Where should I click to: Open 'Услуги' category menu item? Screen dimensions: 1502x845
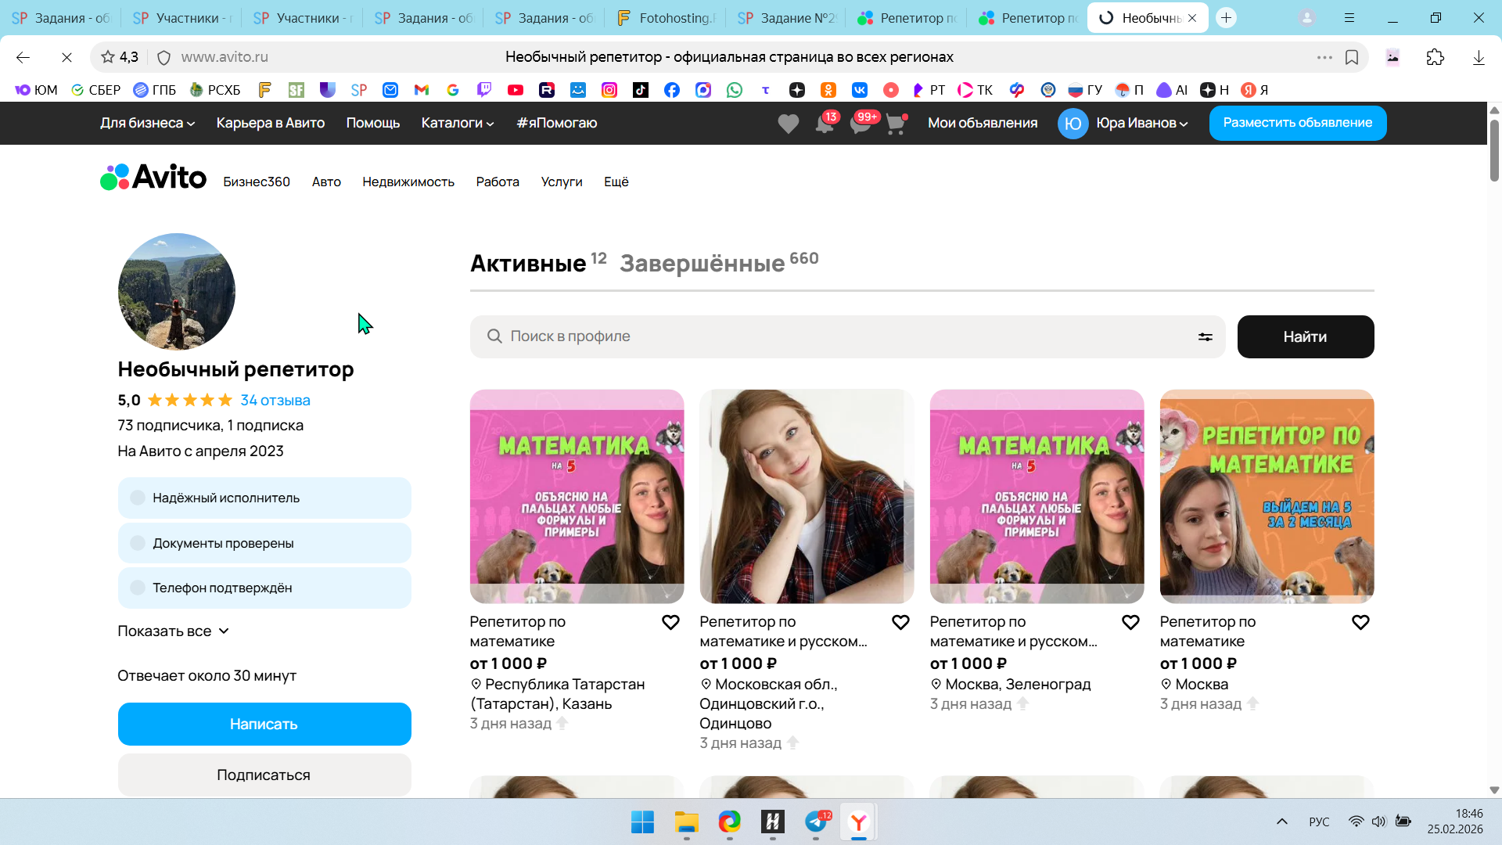(x=561, y=182)
